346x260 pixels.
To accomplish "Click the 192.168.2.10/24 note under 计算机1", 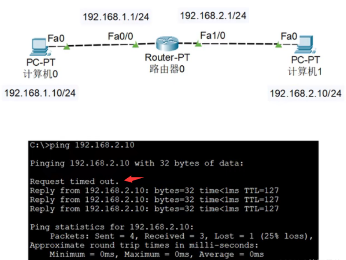I will [x=305, y=94].
